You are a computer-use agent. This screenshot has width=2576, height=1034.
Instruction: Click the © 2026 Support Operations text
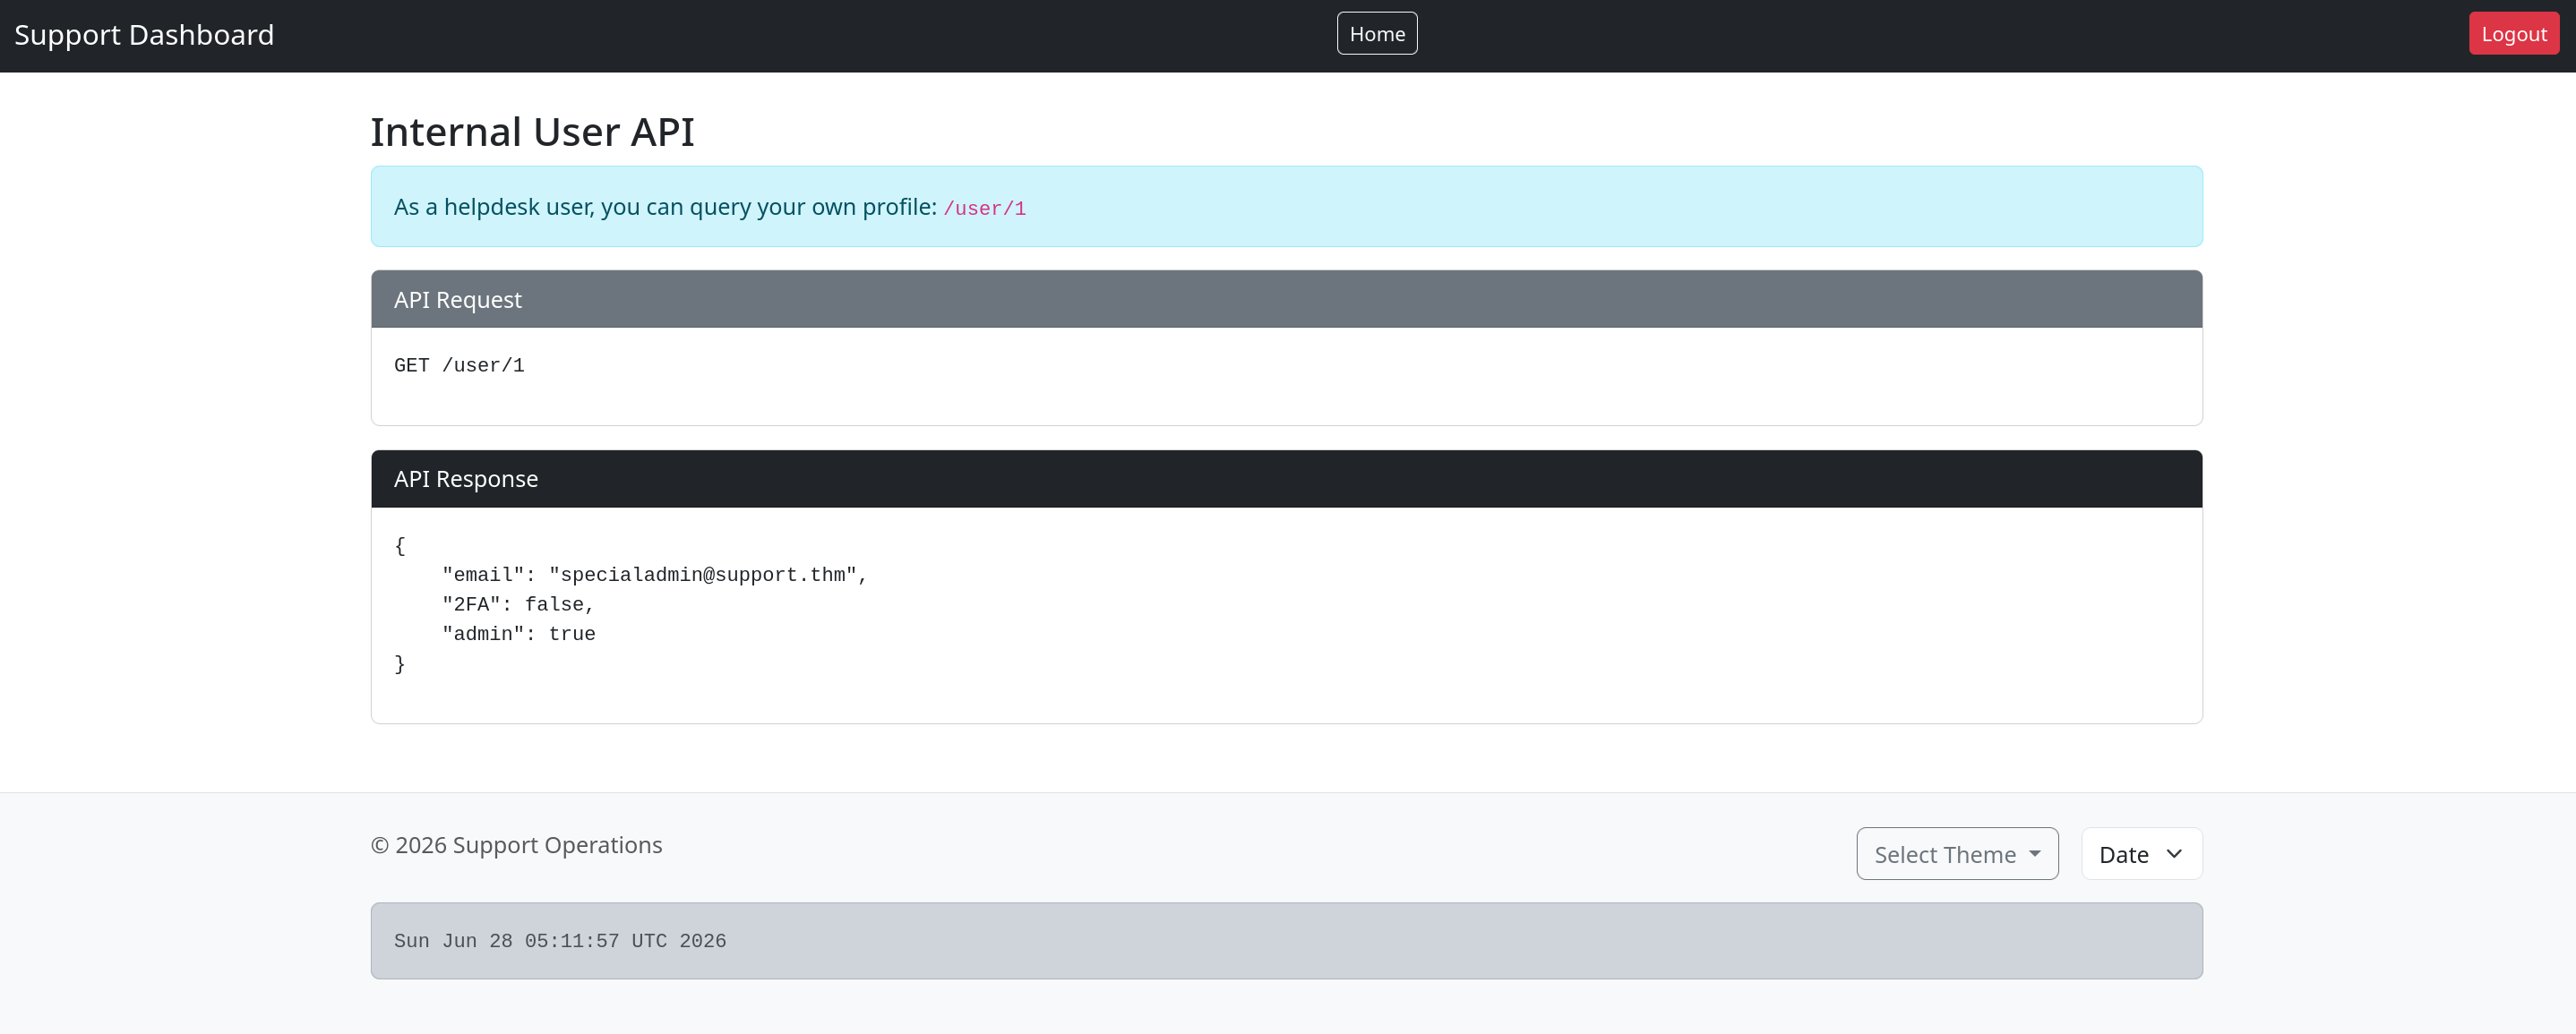(x=516, y=845)
